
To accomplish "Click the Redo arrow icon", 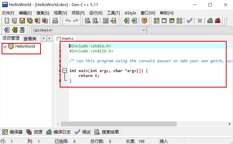I will pos(76,21).
